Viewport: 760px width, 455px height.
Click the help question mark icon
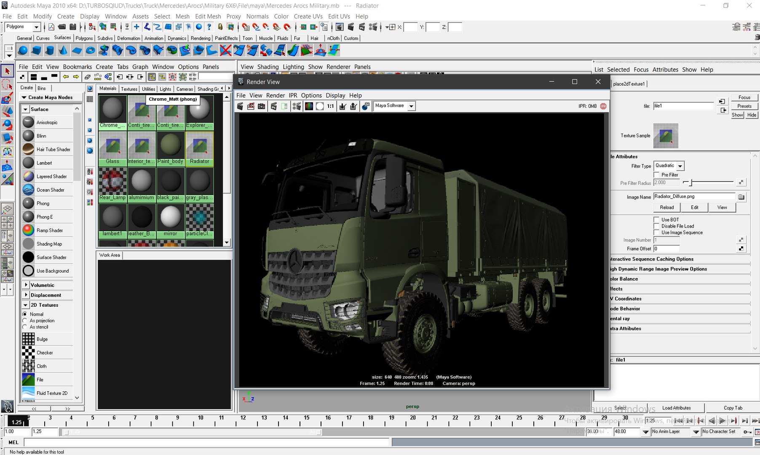[x=209, y=27]
